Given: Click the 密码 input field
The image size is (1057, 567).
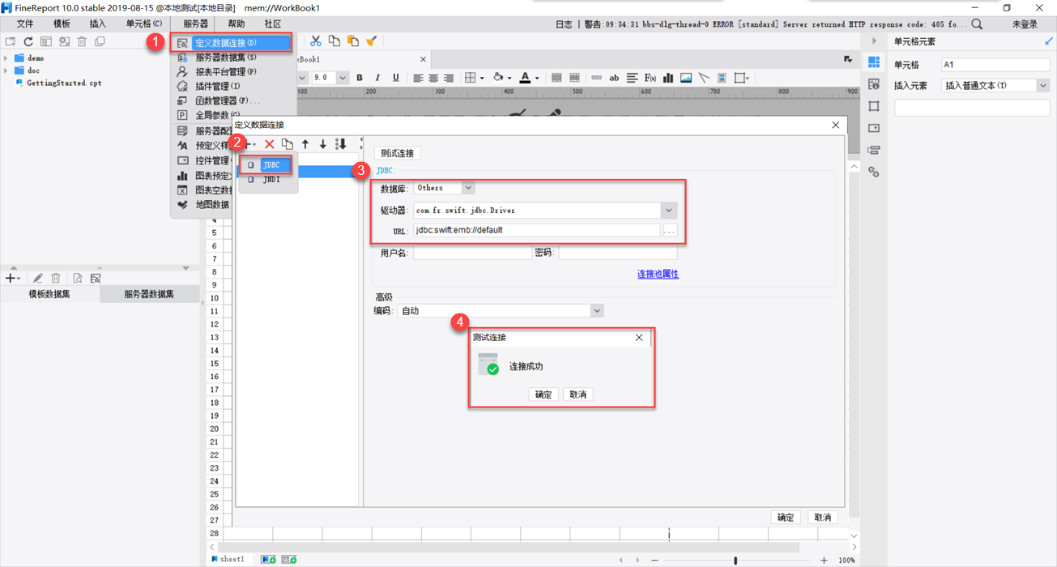Looking at the screenshot, I should [x=617, y=253].
